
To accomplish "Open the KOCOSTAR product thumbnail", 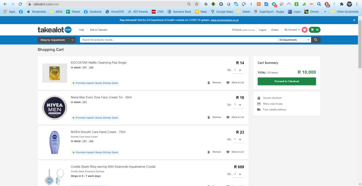I will (x=55, y=73).
